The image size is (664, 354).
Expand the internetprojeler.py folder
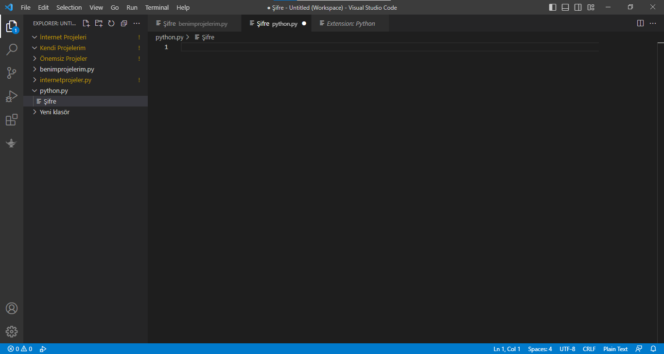coord(86,80)
